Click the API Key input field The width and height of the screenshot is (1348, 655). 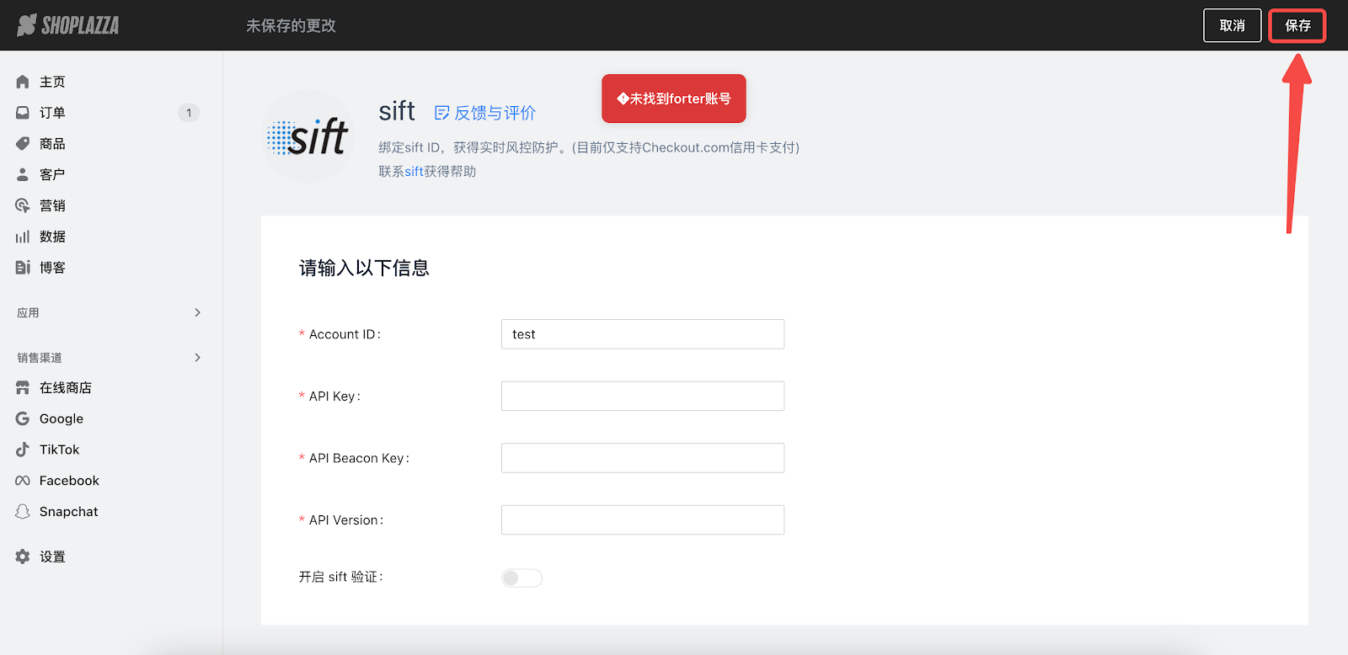(x=643, y=396)
